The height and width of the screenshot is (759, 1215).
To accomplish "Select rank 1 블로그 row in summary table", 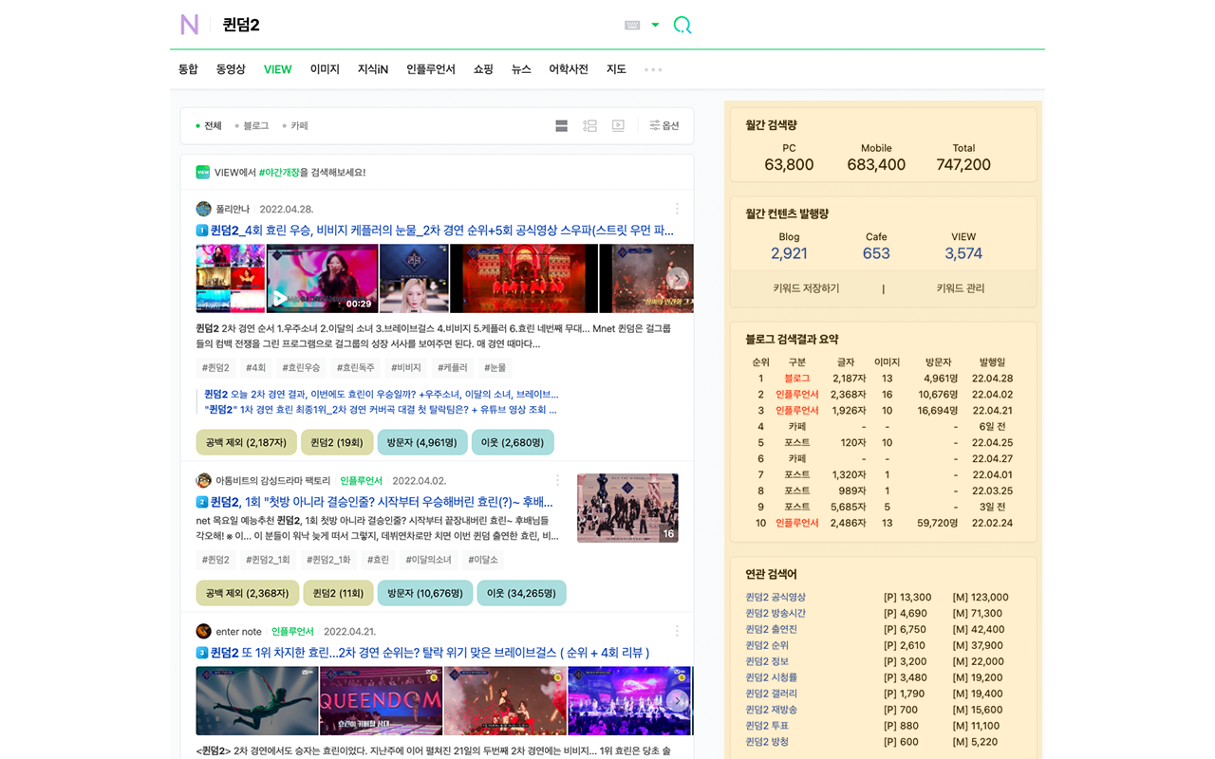I will point(882,379).
